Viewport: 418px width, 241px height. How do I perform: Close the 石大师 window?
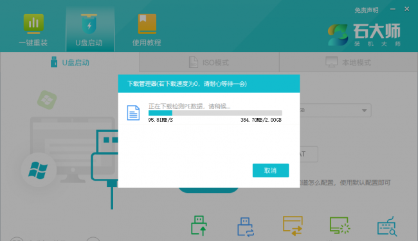[407, 9]
